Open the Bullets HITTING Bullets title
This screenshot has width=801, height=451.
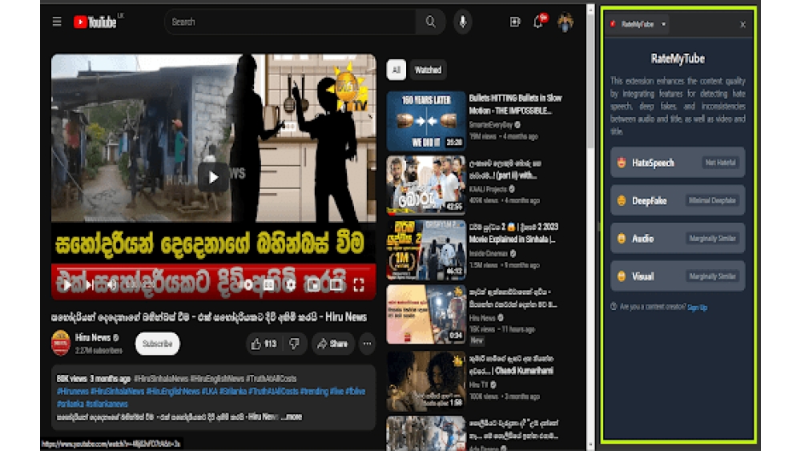(x=515, y=104)
